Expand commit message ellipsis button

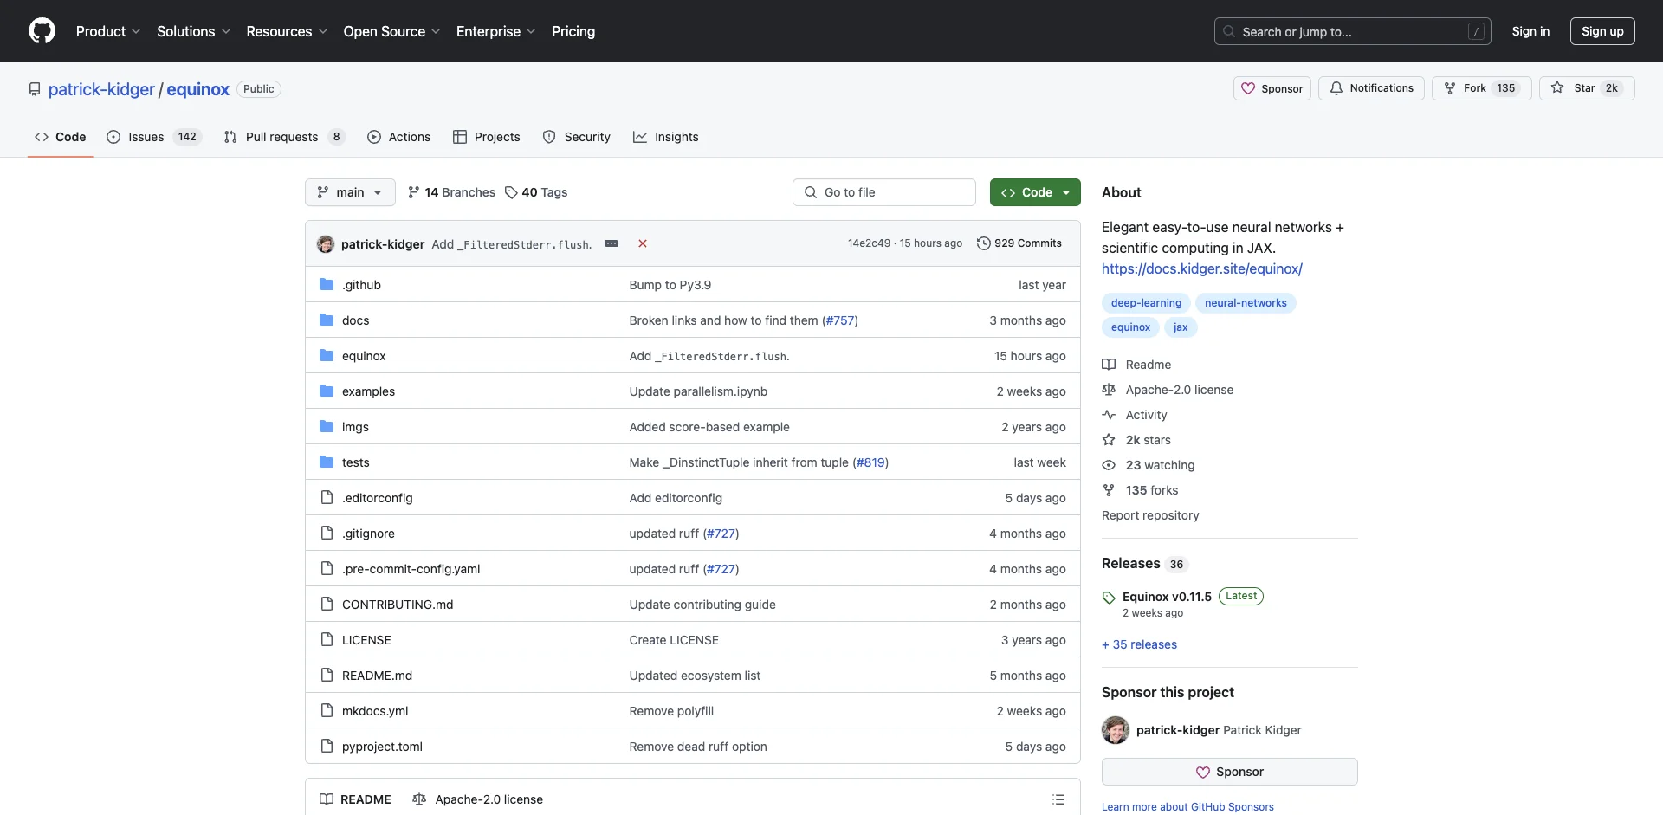[611, 243]
